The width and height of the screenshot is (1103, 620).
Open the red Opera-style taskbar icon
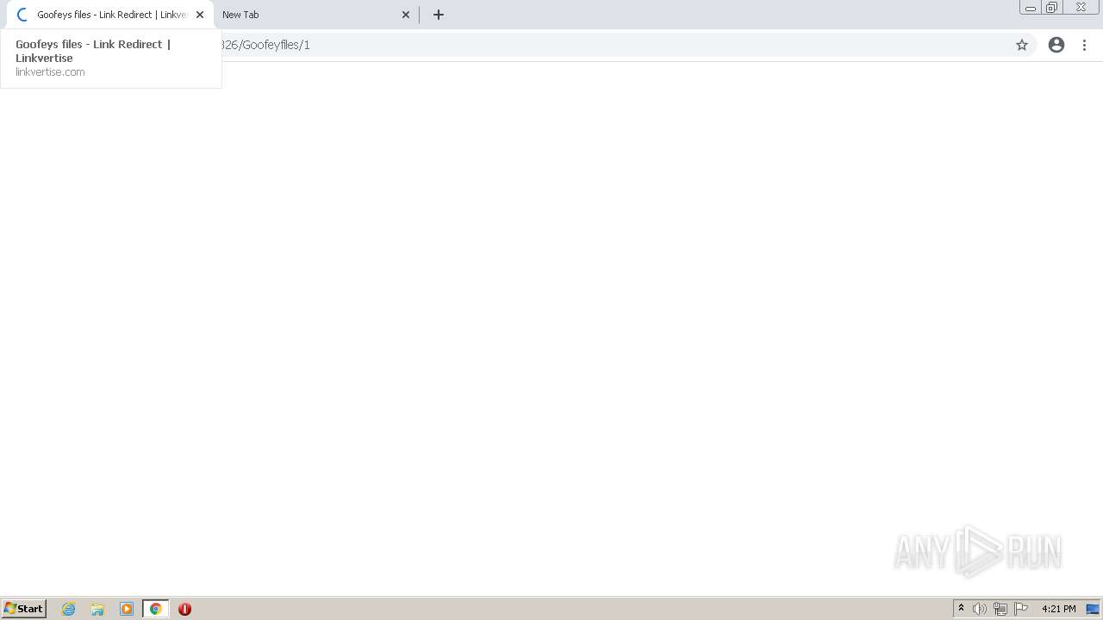(x=184, y=609)
